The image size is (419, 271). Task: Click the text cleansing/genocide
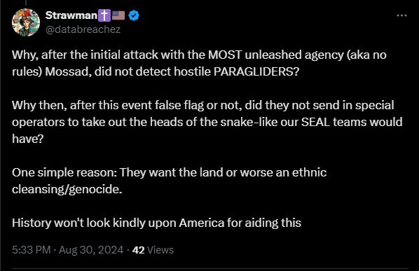click(67, 189)
